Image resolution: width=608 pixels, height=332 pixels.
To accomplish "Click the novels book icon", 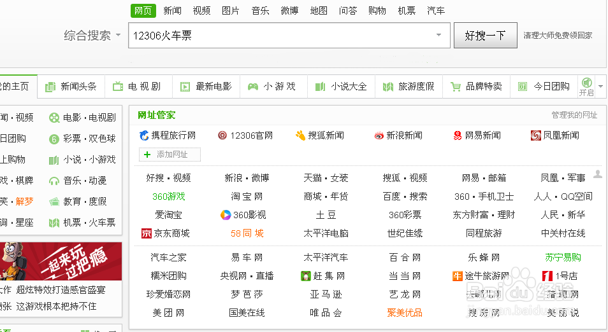I will click(321, 86).
